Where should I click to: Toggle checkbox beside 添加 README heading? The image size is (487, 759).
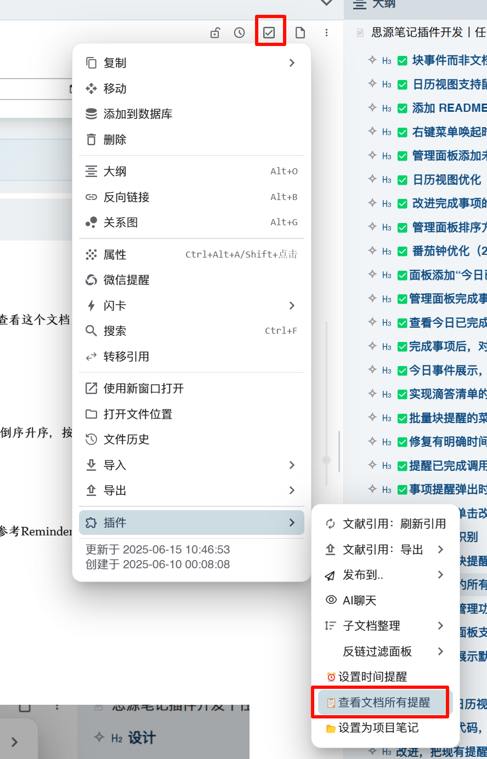[x=403, y=109]
